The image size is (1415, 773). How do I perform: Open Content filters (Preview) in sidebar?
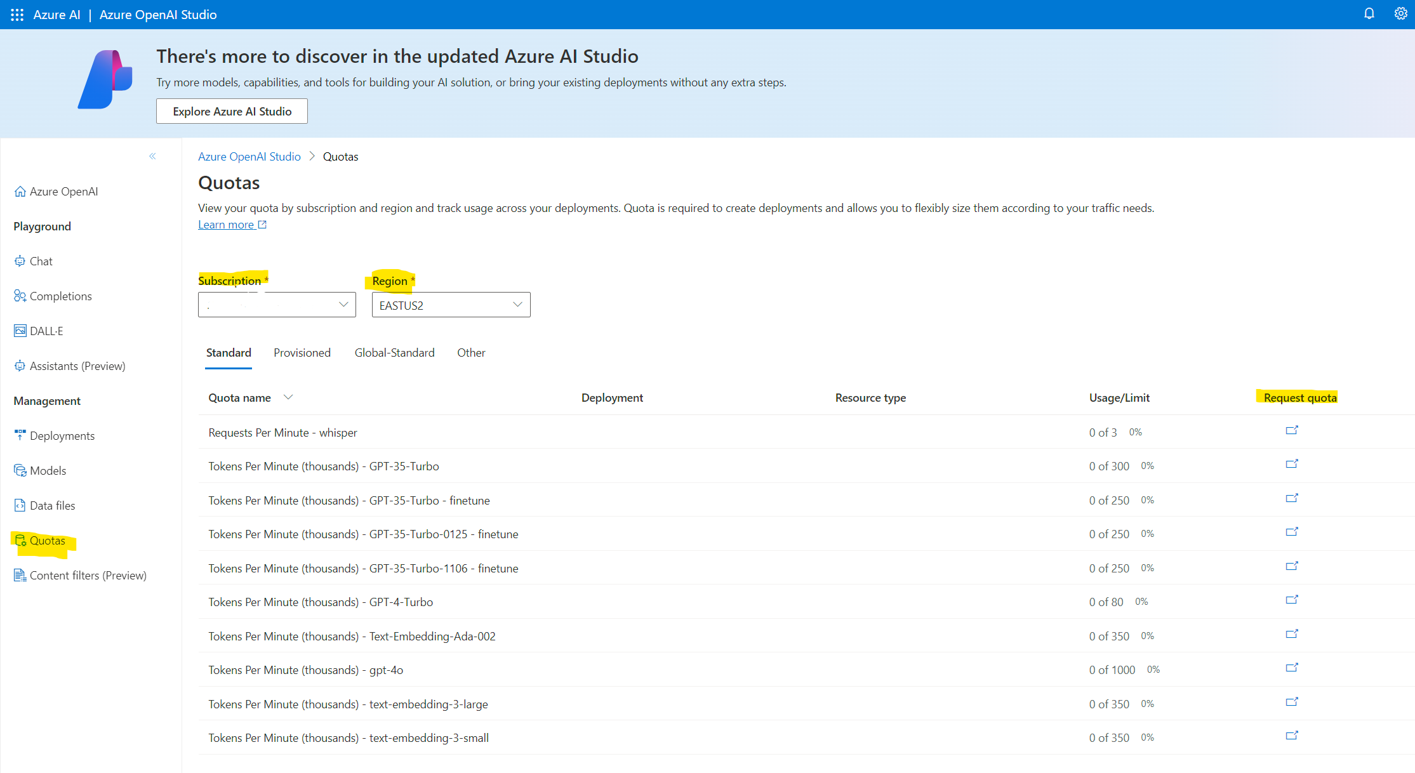tap(88, 576)
